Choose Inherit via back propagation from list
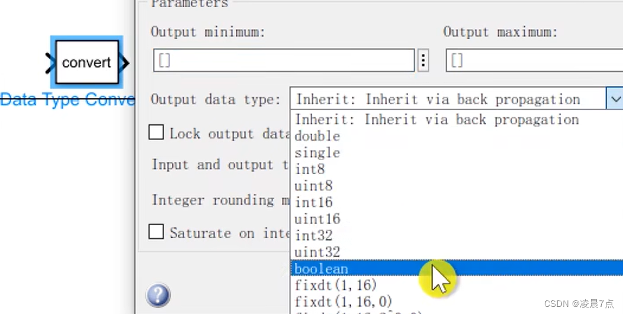This screenshot has width=623, height=314. coord(457,119)
